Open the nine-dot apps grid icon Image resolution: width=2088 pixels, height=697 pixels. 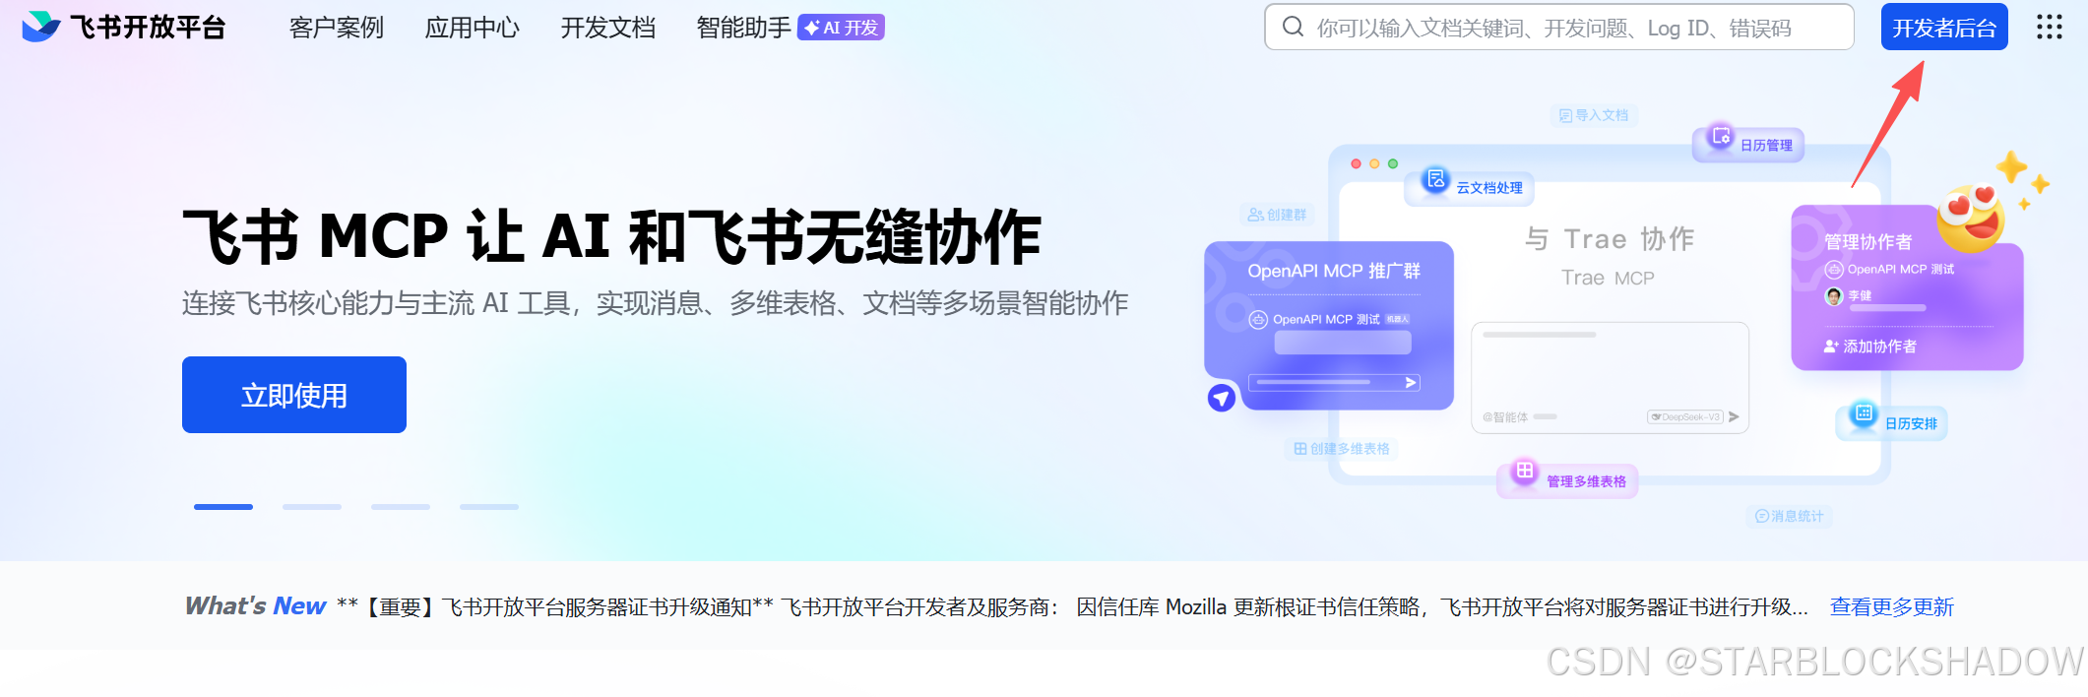coord(2050,27)
